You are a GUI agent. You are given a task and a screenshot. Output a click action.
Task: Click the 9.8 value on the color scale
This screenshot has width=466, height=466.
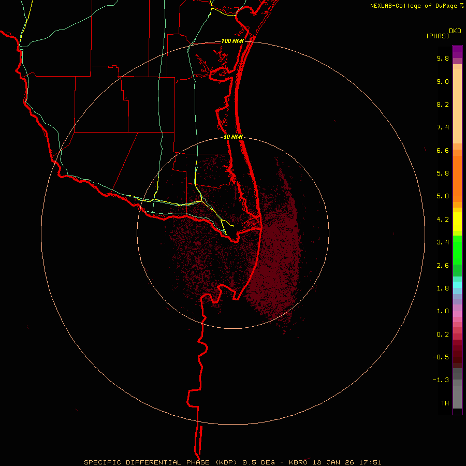[x=443, y=58]
